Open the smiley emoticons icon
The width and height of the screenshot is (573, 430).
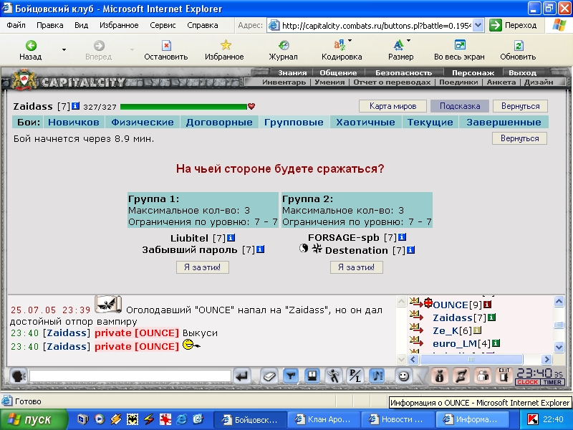pos(403,376)
